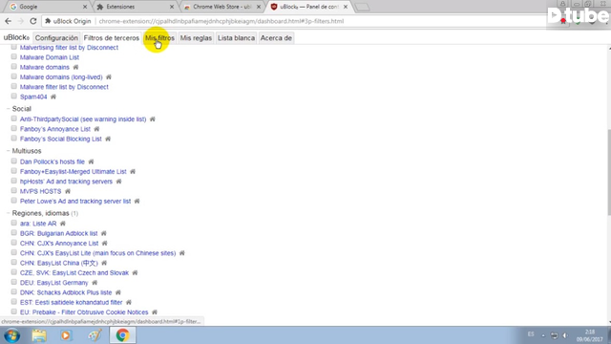Switch to Filtros de terceros tab

tap(112, 38)
